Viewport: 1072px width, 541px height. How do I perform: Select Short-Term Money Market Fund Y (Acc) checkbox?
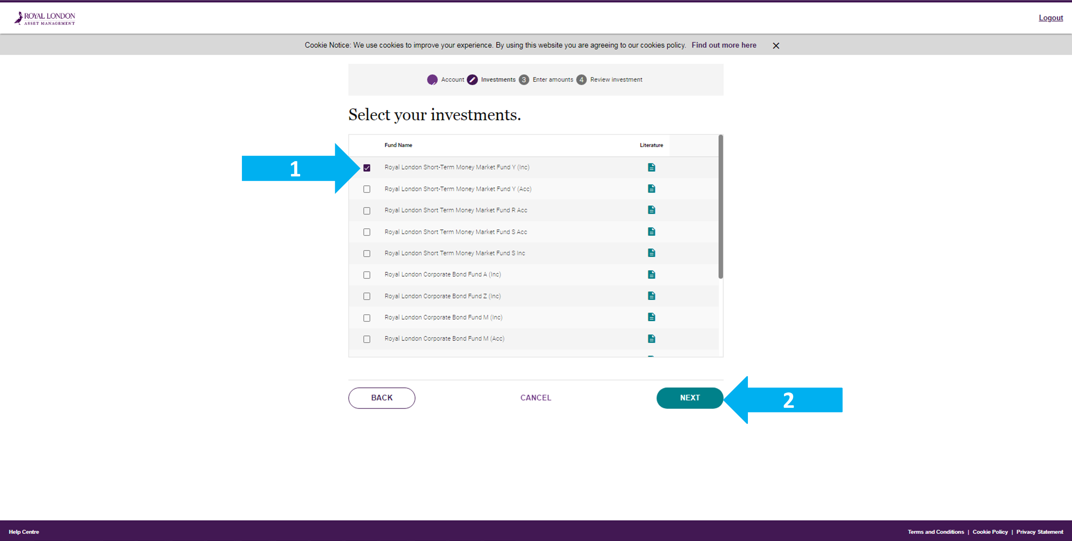point(367,189)
